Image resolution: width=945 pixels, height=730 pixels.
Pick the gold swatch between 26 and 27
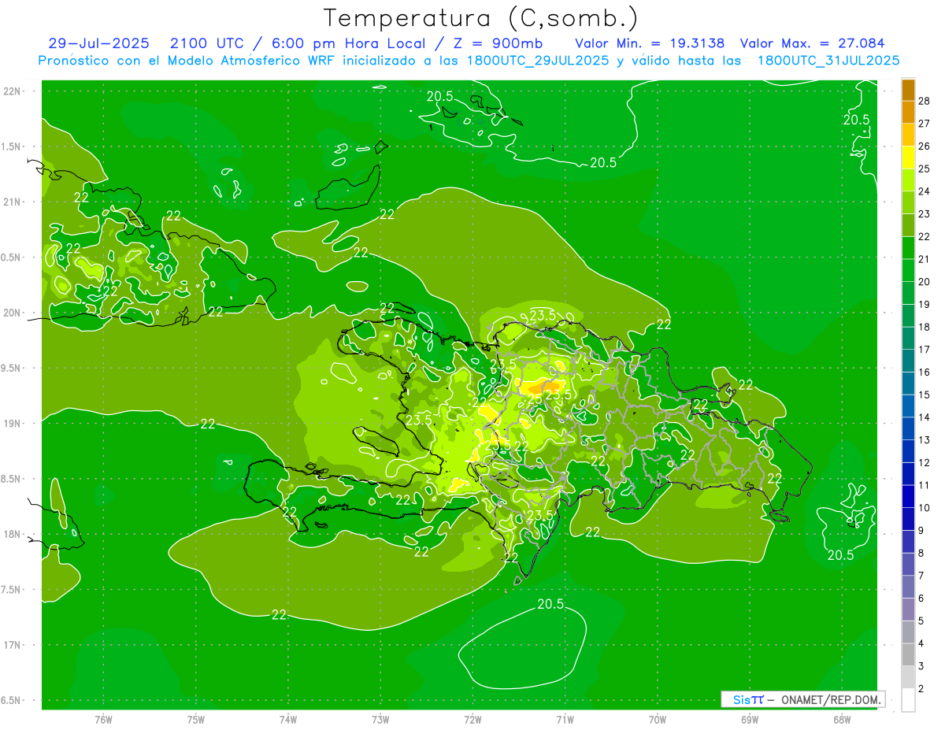[x=908, y=135]
